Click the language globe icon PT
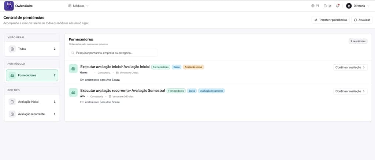This screenshot has height=160, width=375. pyautogui.click(x=315, y=6)
